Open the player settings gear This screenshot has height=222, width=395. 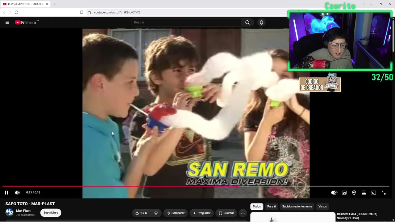tap(354, 192)
